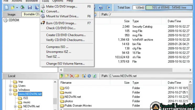Click the Rename folder icon in Local toolbar

pos(77,76)
